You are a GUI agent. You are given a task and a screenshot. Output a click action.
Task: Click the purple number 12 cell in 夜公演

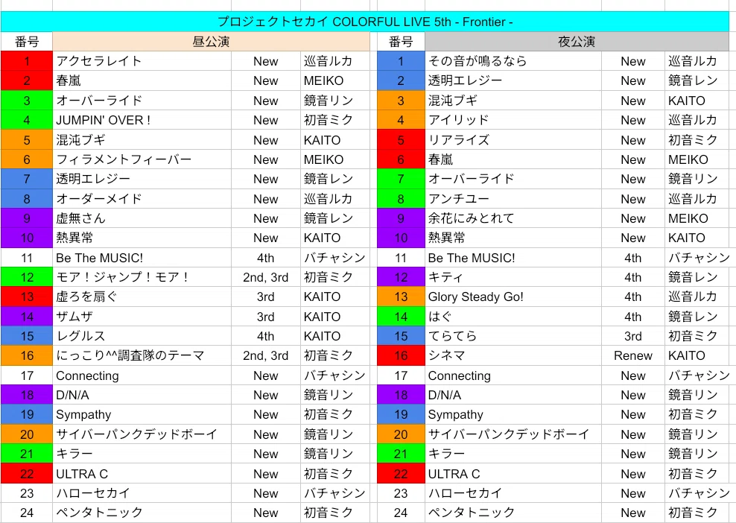coord(401,277)
